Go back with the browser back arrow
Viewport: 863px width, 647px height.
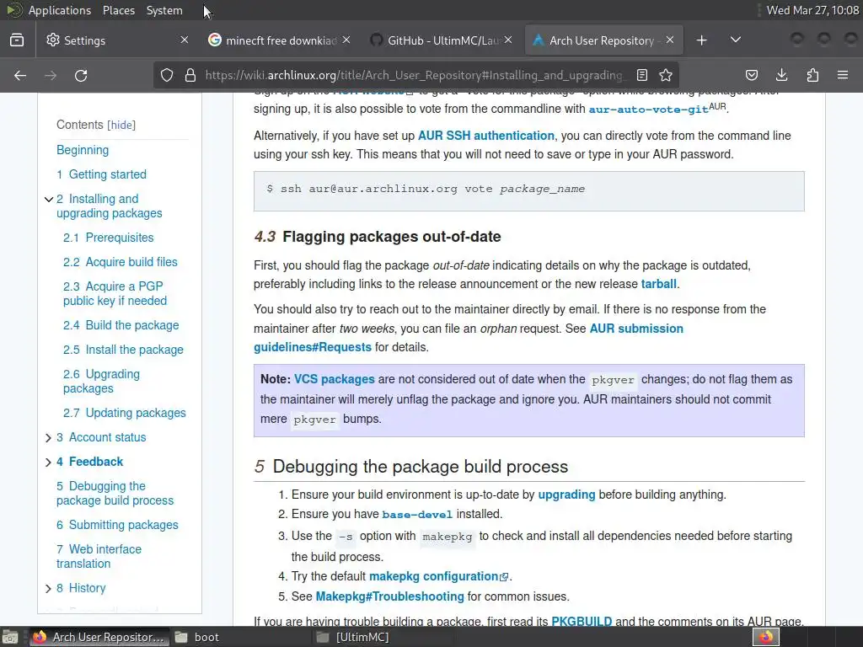(x=20, y=75)
